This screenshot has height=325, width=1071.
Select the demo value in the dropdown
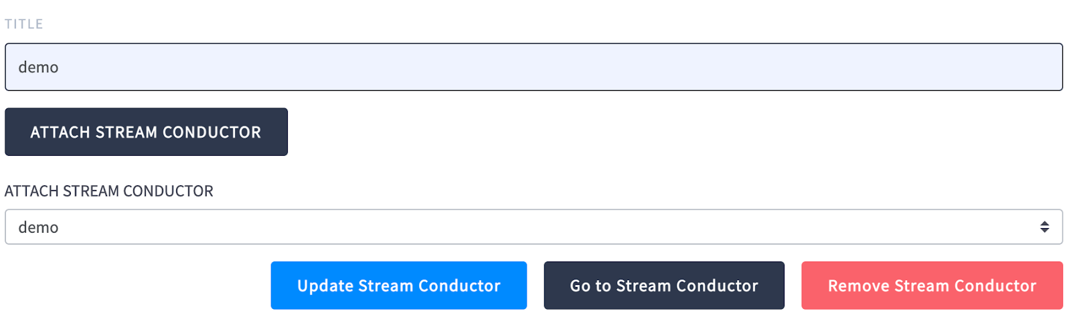(x=38, y=227)
